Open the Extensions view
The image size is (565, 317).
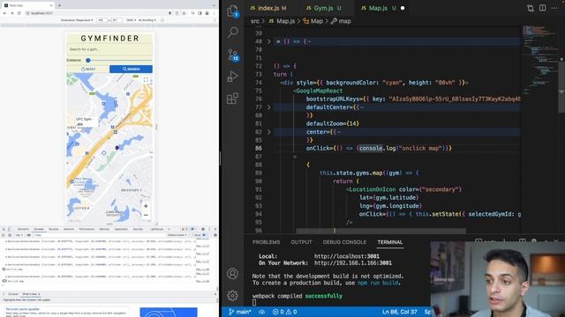(233, 98)
